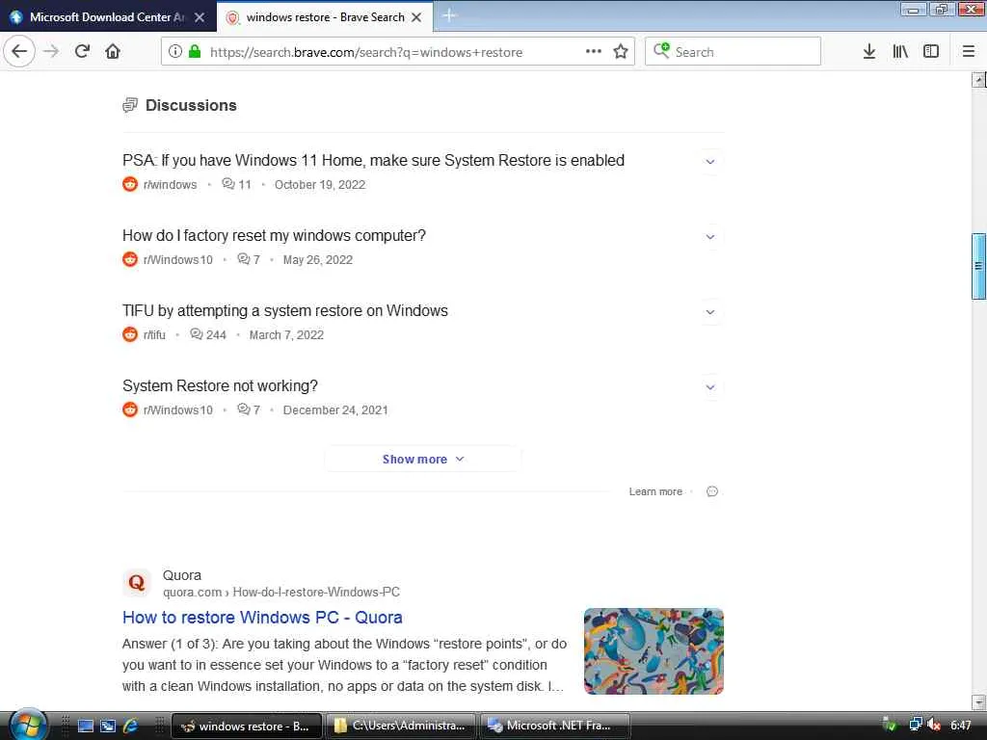
Task: Open the Firefox home page
Action: [113, 52]
